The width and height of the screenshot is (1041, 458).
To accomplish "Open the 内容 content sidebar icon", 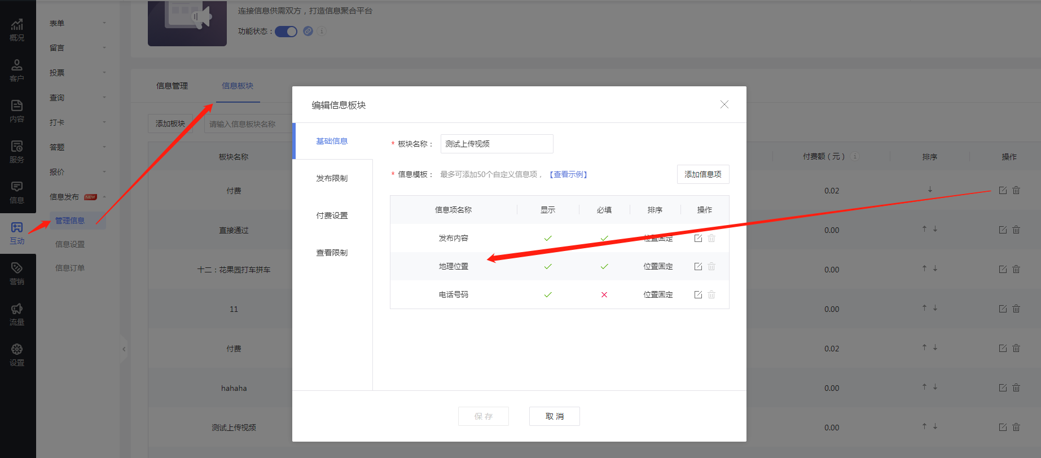I will 17,112.
